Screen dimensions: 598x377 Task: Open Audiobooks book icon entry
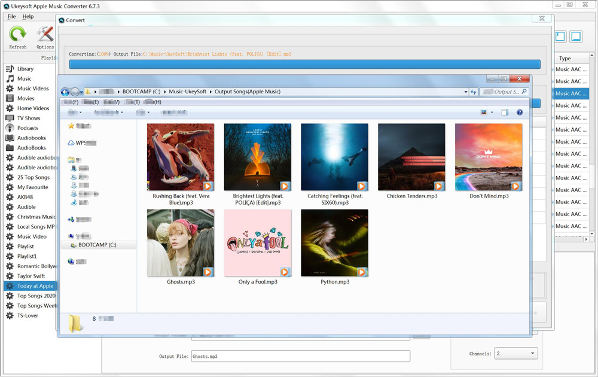tap(10, 138)
